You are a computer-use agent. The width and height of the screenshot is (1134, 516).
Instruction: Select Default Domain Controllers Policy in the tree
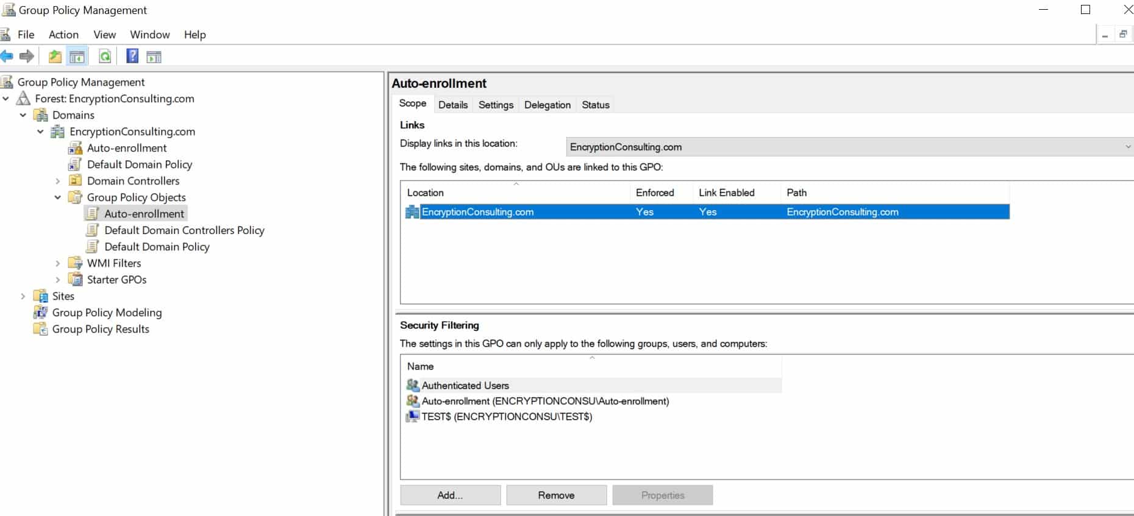[184, 230]
